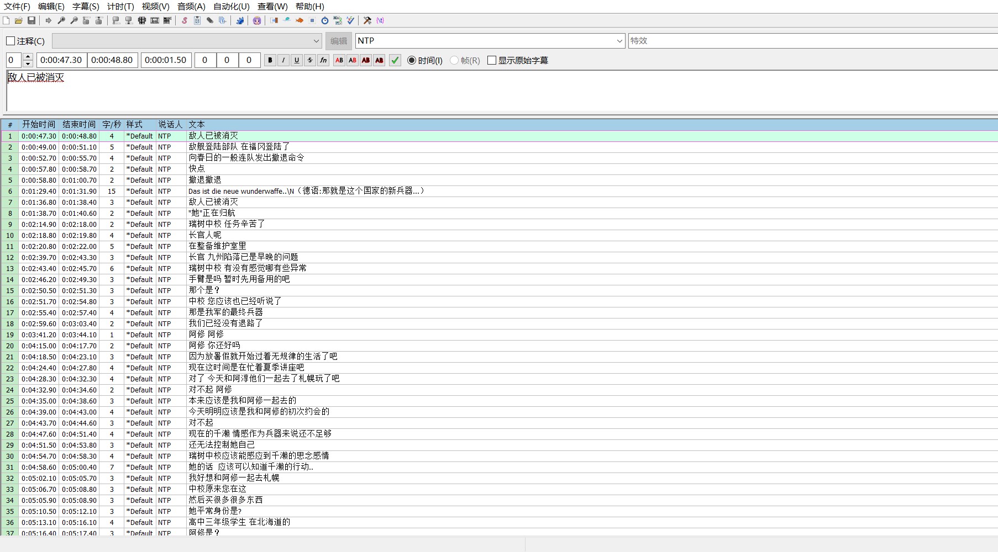Screen dimensions: 998x552
Task: Click the Jump To arrow icon
Action: [x=49, y=20]
